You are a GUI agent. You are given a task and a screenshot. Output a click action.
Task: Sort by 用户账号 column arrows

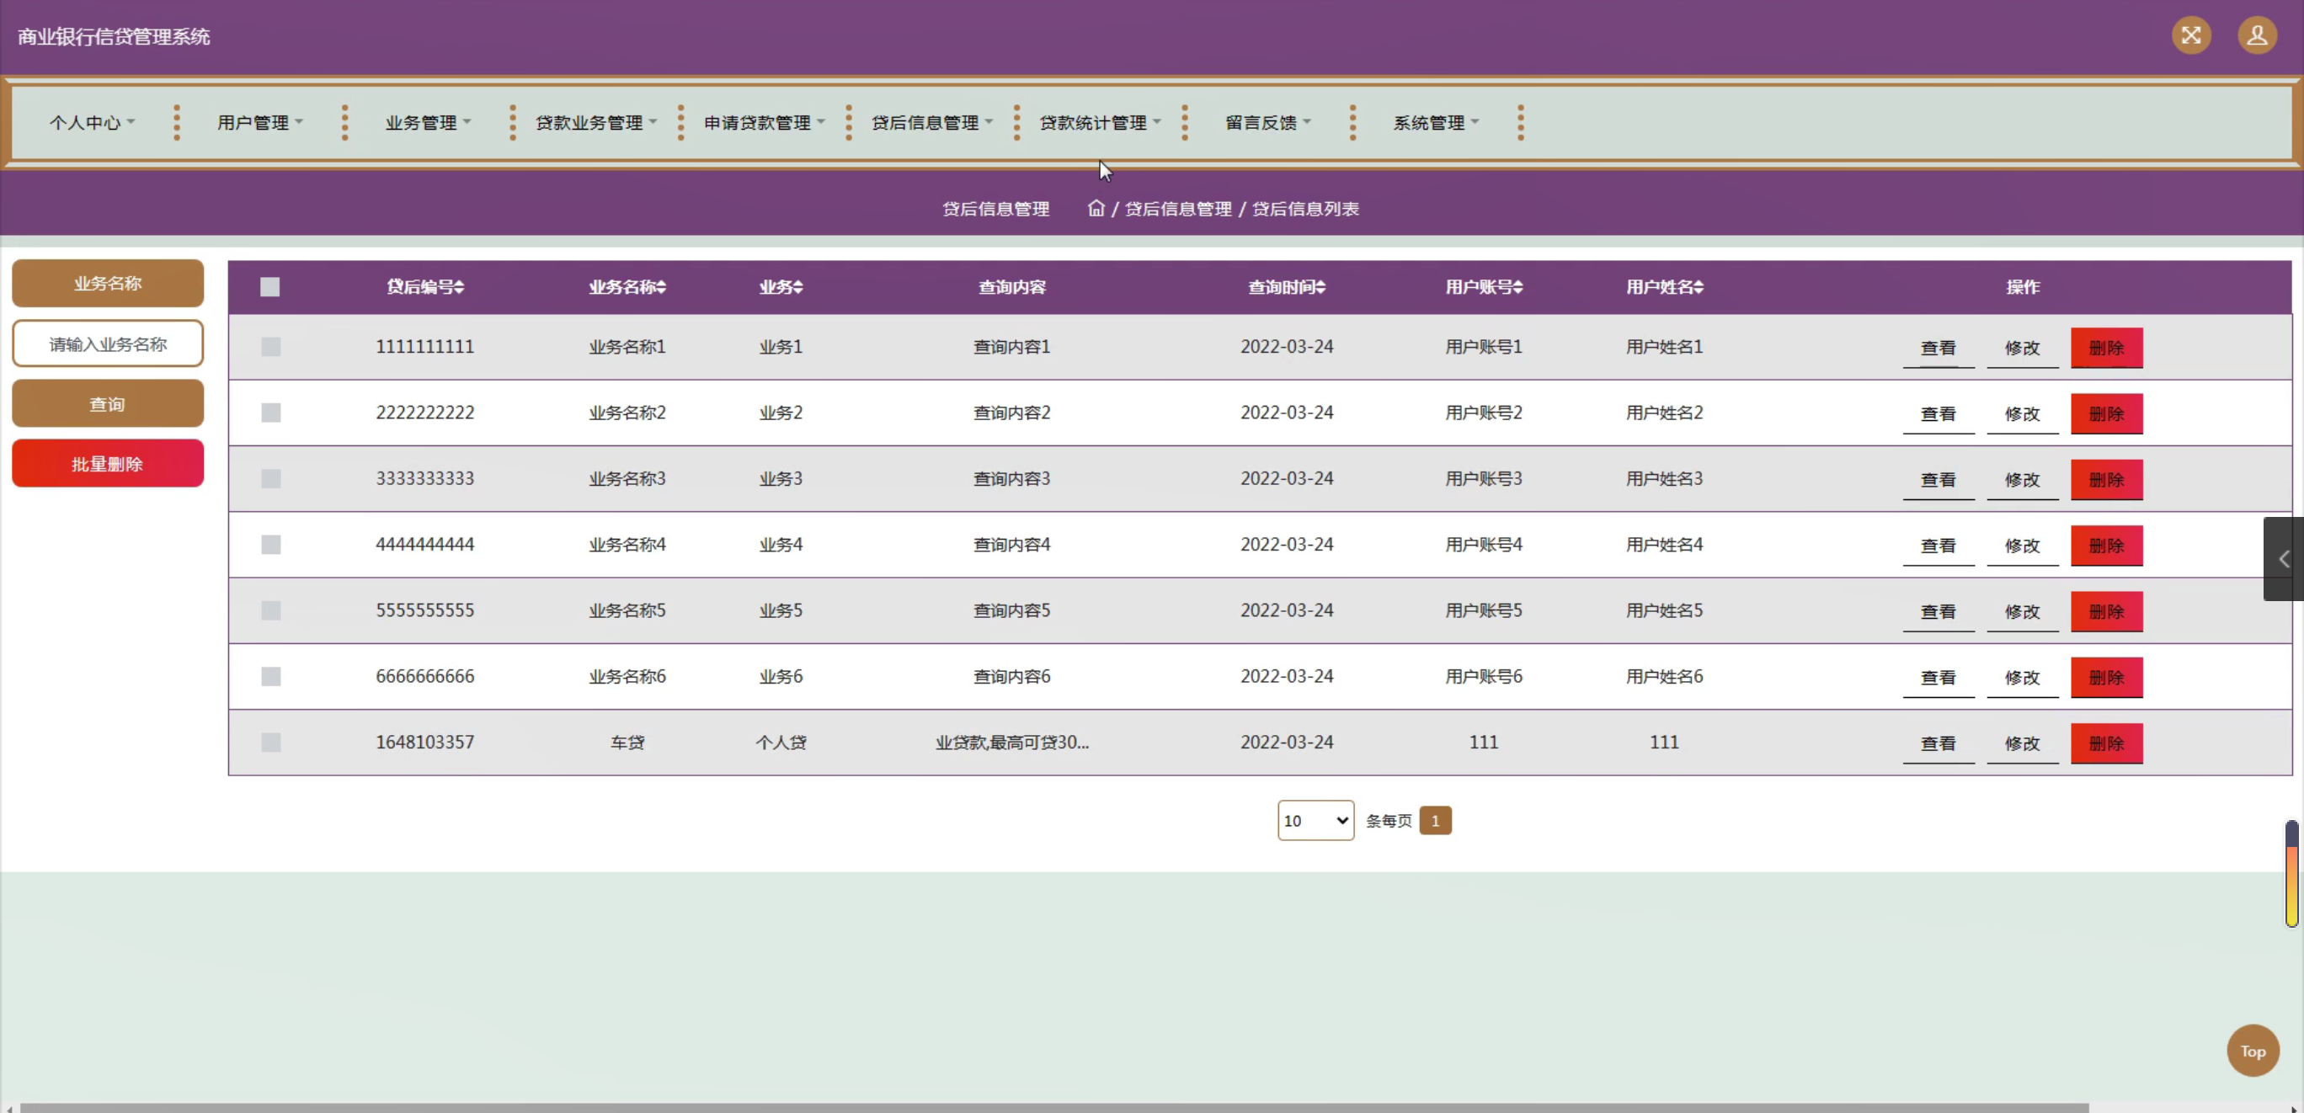click(x=1517, y=287)
